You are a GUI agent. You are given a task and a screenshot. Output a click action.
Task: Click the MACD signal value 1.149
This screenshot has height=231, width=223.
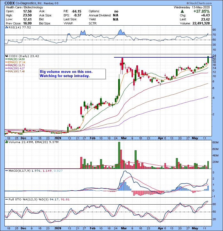(x=47, y=171)
